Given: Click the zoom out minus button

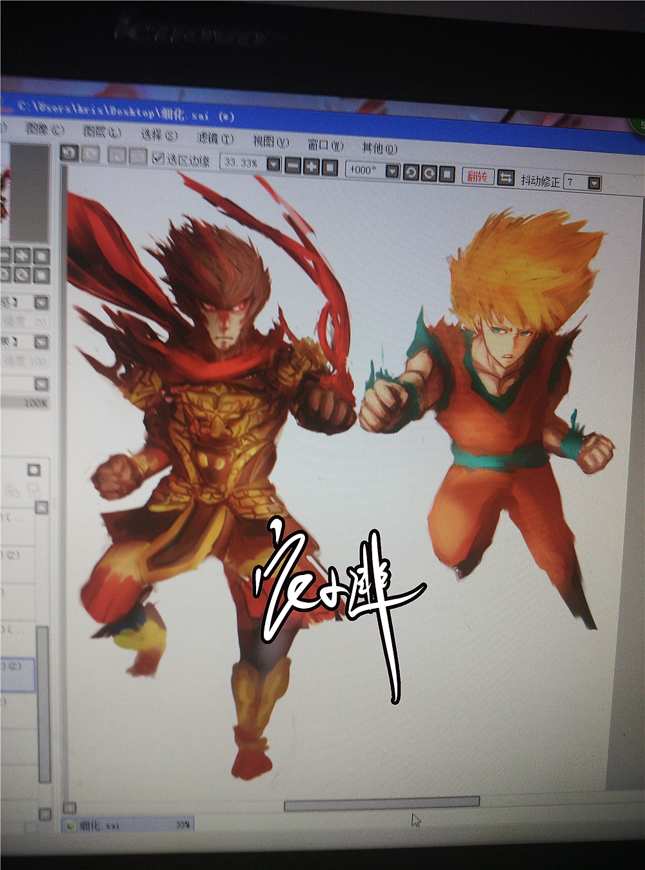Looking at the screenshot, I should [x=293, y=167].
